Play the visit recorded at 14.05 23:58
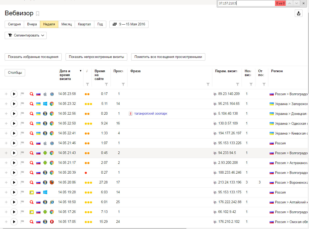The height and width of the screenshot is (229, 309). (x=14, y=94)
